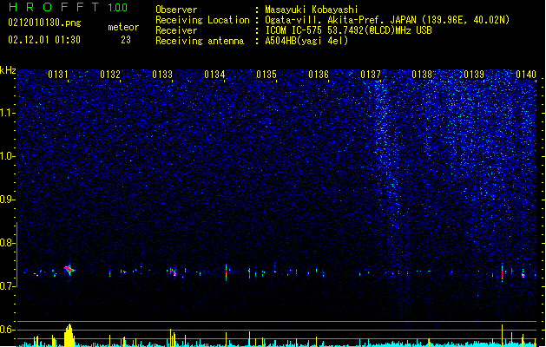Click the 1.0 kHz axis label
The height and width of the screenshot is (347, 546).
7,156
